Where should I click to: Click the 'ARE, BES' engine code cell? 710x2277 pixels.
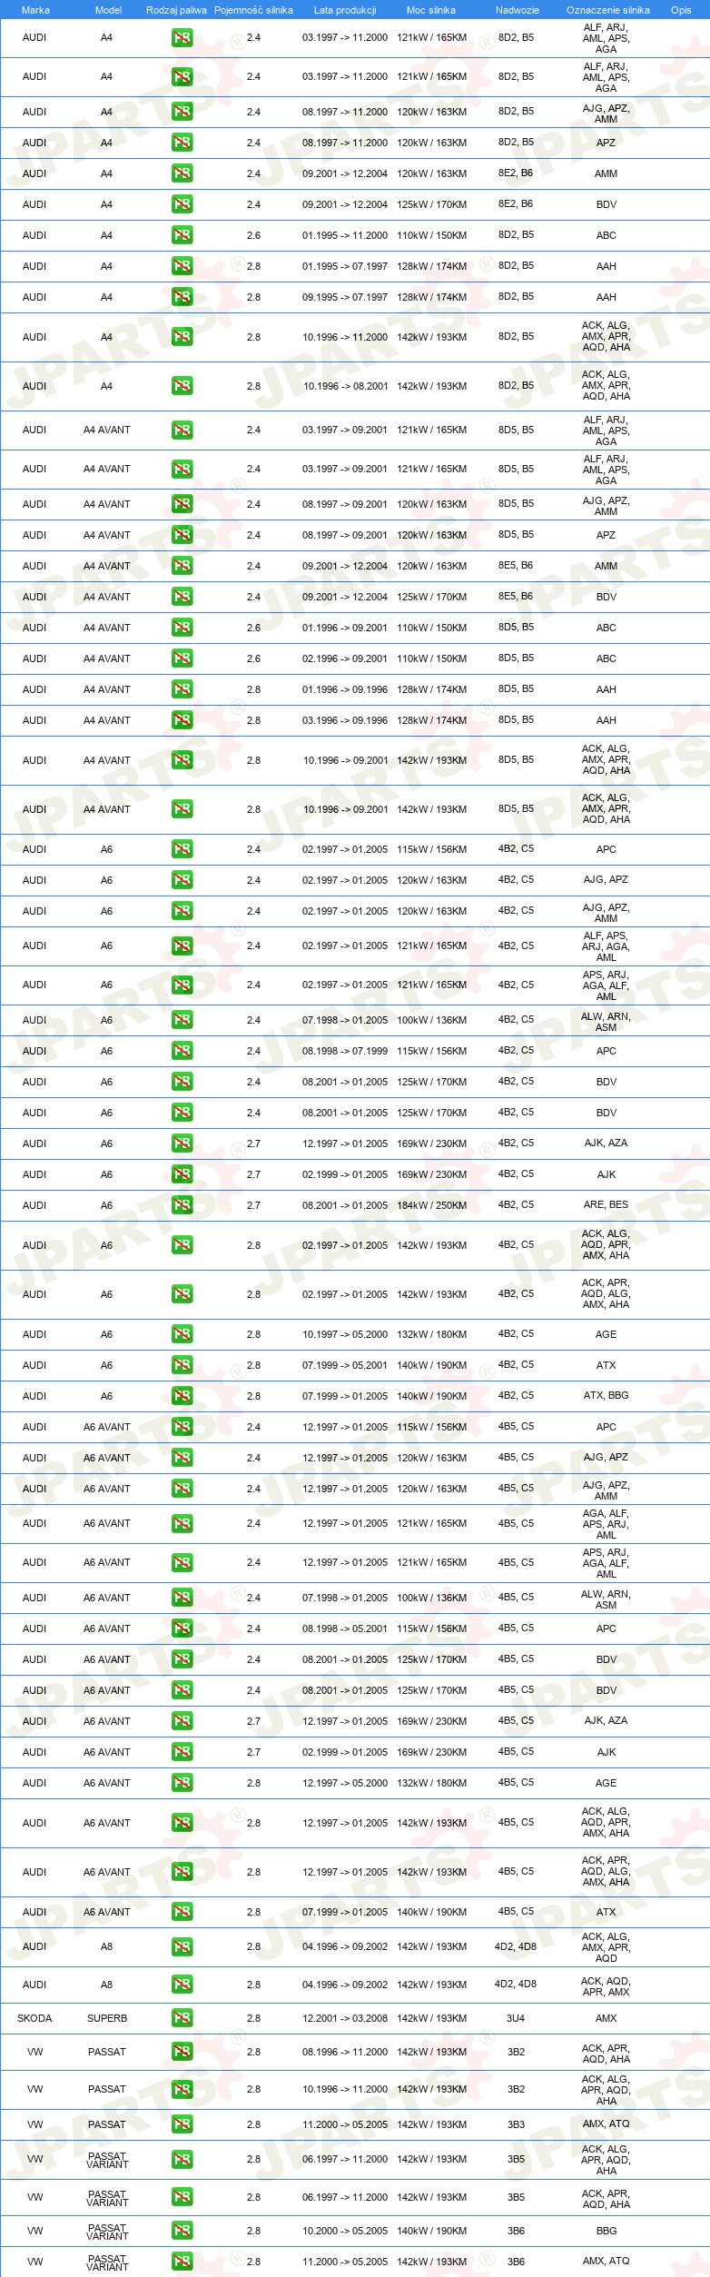coord(606,1205)
